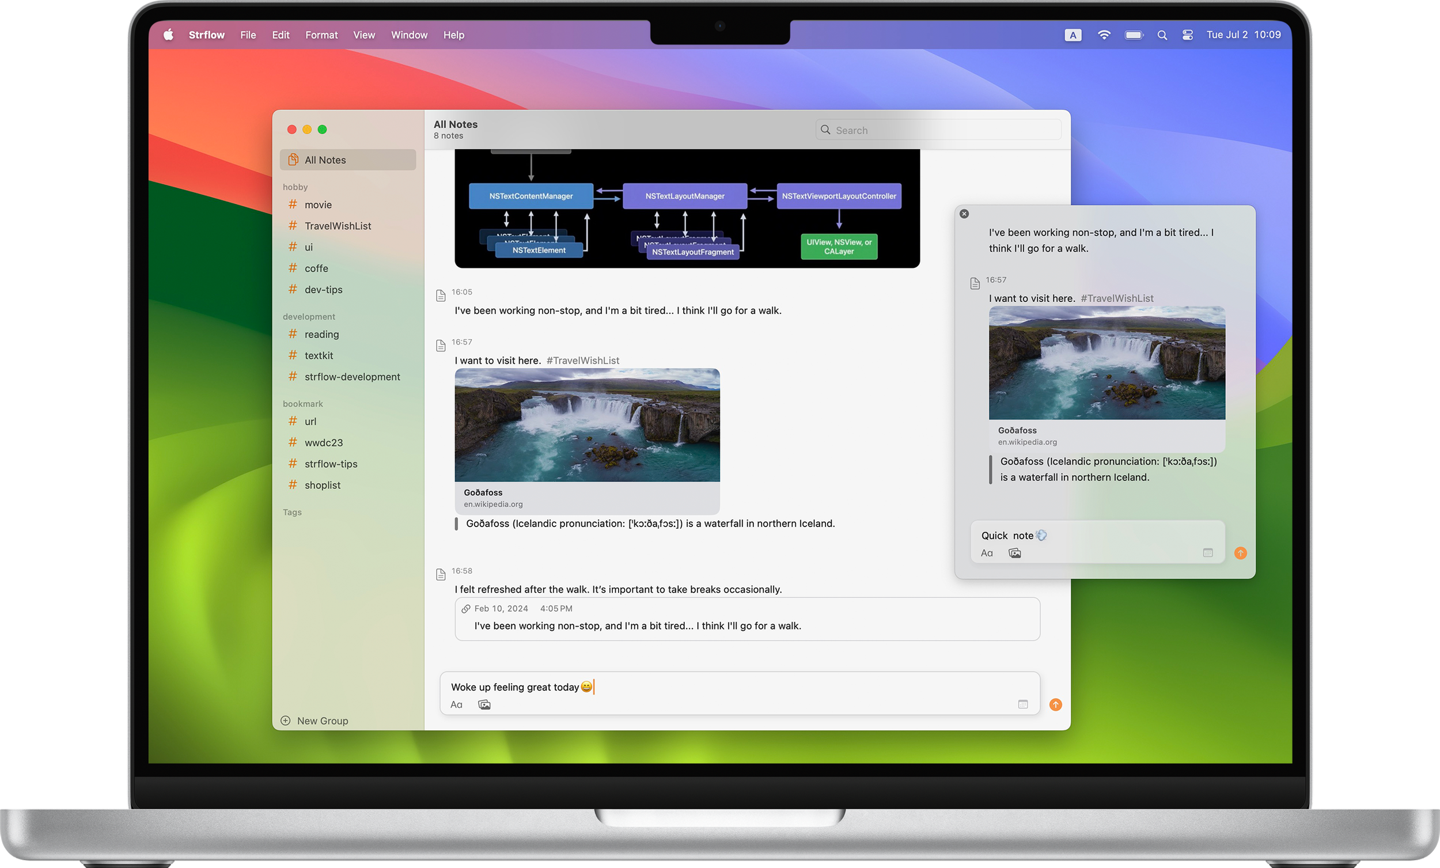This screenshot has height=868, width=1440.
Task: Click the New Group button
Action: coord(314,721)
